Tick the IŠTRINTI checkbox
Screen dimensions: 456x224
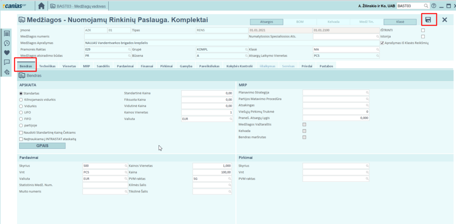point(423,30)
